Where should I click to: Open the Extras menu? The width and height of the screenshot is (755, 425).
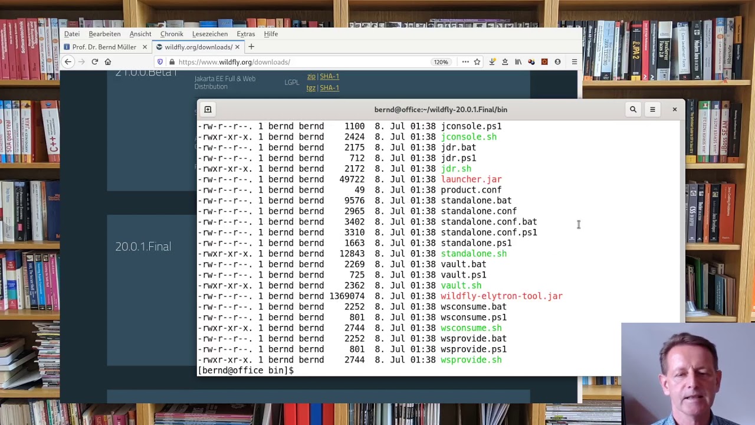245,34
